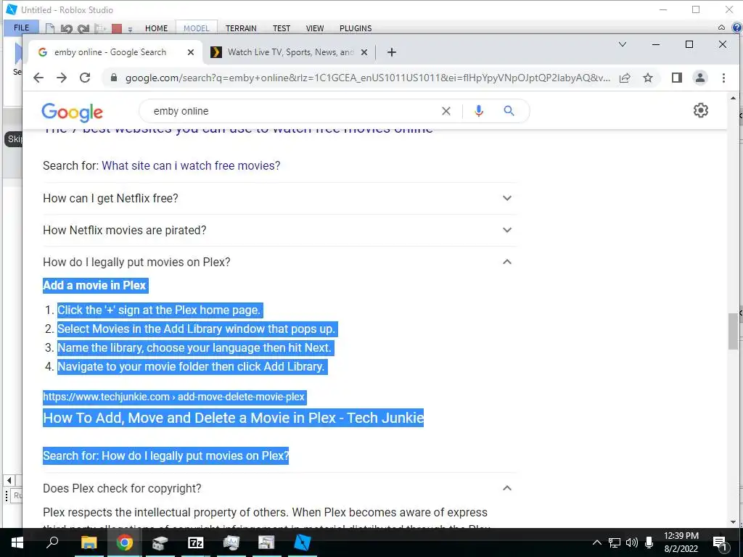Open techjunkie.com add-move-delete-movie-plex URL

click(174, 397)
